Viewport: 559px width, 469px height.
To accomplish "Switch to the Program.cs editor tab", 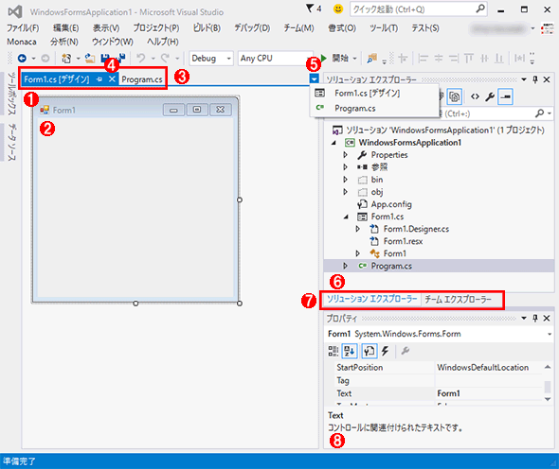I will pos(142,79).
